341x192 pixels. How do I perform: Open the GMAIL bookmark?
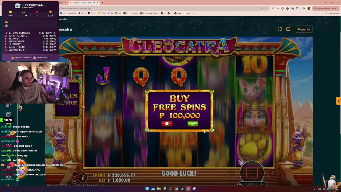[72, 13]
